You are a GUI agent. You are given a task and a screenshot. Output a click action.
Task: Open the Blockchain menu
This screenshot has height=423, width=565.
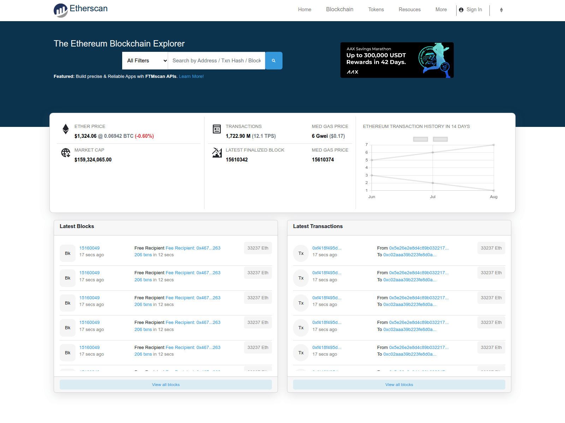[x=340, y=10]
